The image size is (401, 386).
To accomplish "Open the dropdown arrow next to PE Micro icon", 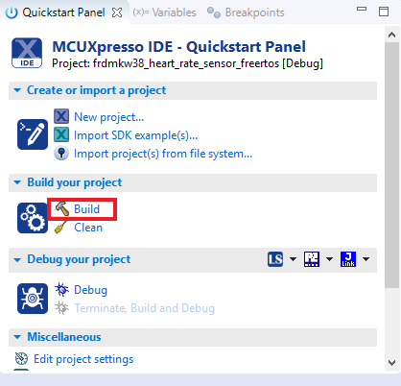I will click(x=329, y=259).
